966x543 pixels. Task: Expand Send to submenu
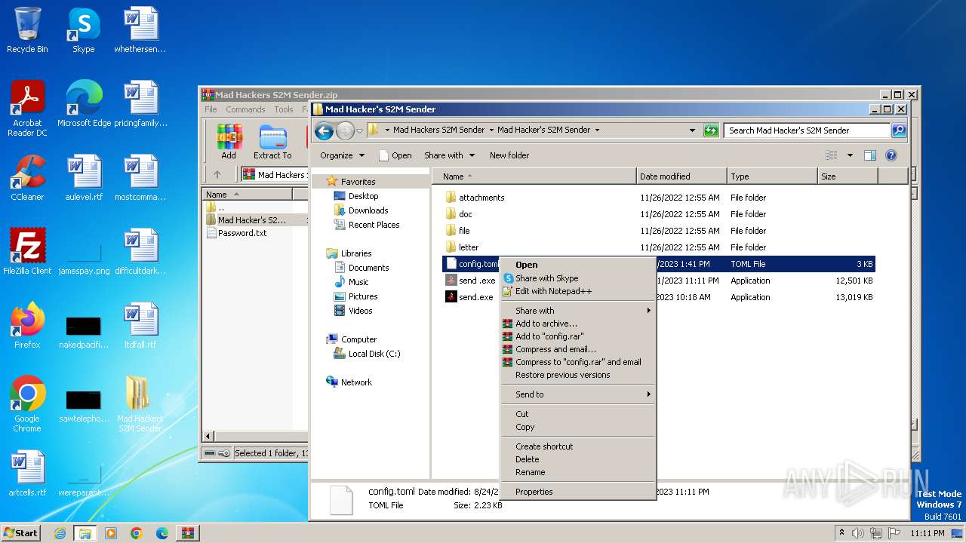click(579, 394)
